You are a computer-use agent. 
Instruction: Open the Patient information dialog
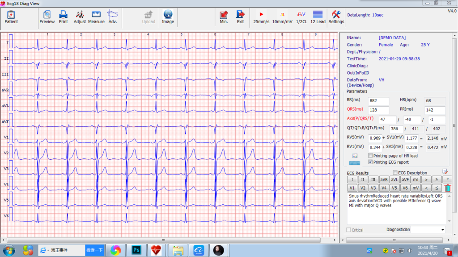click(11, 17)
